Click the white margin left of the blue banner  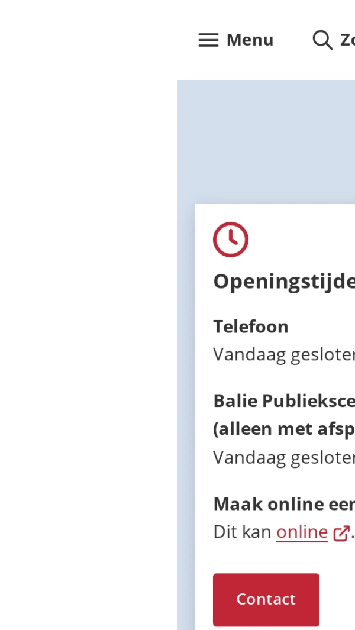point(89,296)
